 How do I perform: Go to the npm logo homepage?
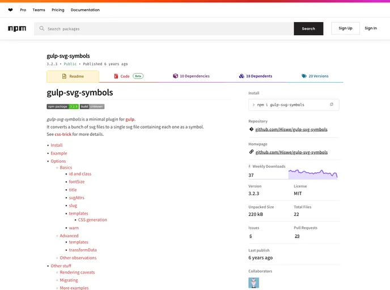click(x=17, y=28)
